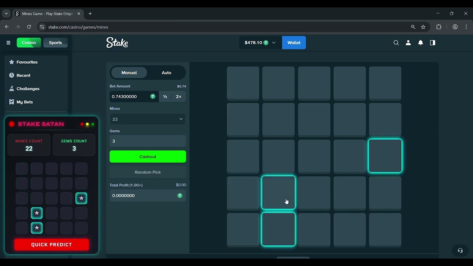Open the Chrome three-dot menu

(x=466, y=27)
